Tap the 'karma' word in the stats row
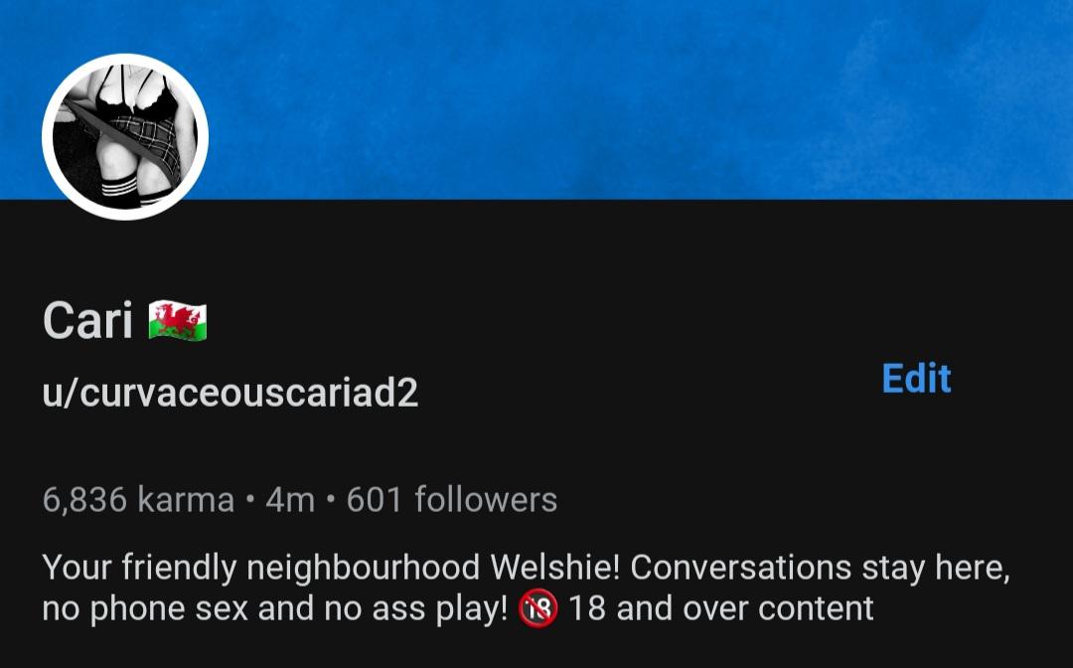This screenshot has height=668, width=1073. (x=186, y=500)
